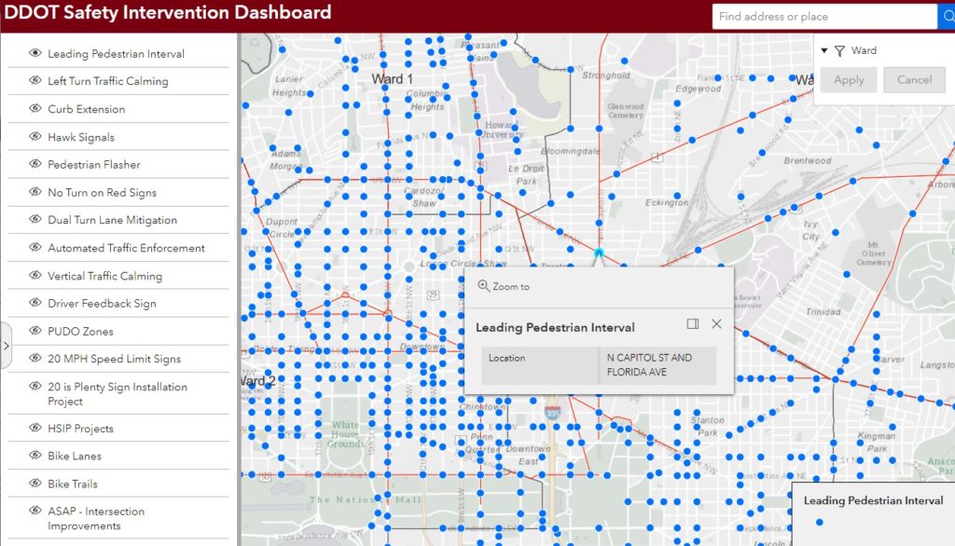This screenshot has height=546, width=955.
Task: Toggle Bike Trails eye icon
Action: click(35, 484)
